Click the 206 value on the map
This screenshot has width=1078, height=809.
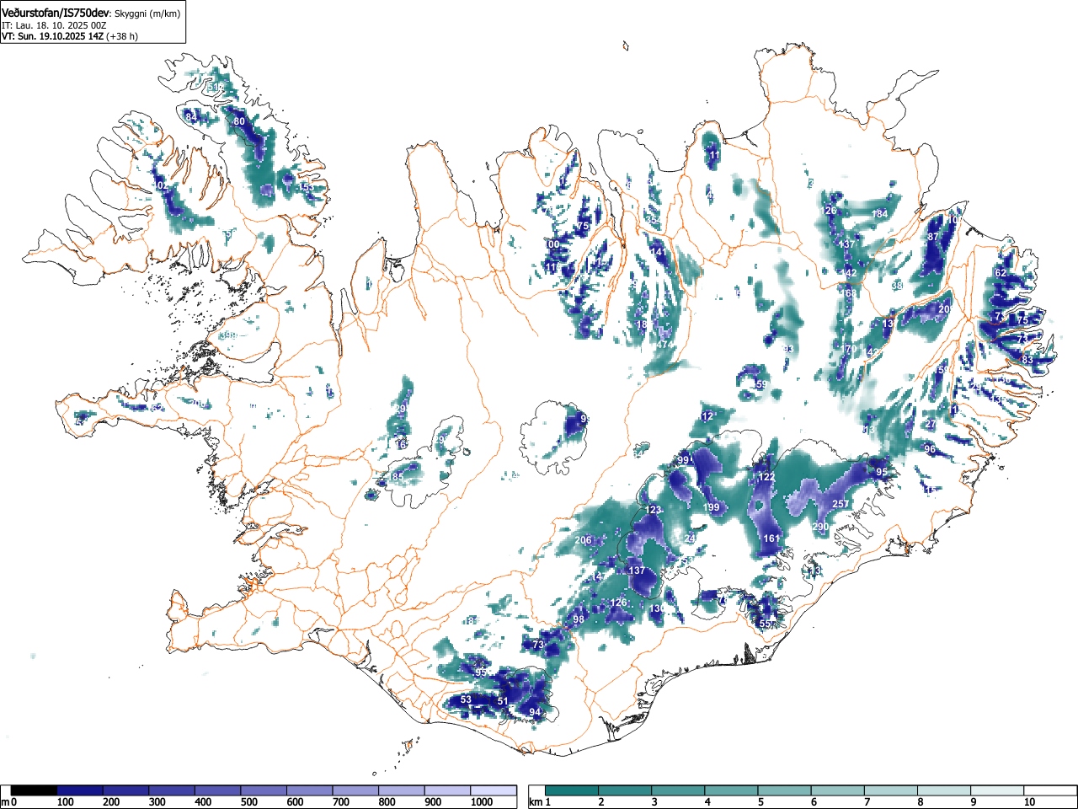[583, 540]
